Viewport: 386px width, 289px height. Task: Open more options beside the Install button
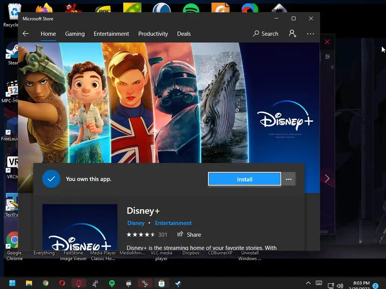pos(289,179)
